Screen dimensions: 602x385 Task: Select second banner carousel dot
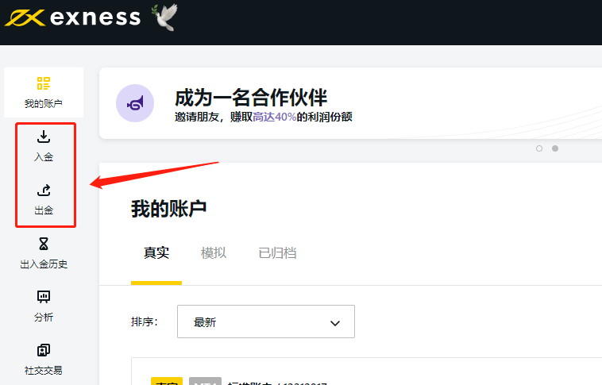pos(555,148)
